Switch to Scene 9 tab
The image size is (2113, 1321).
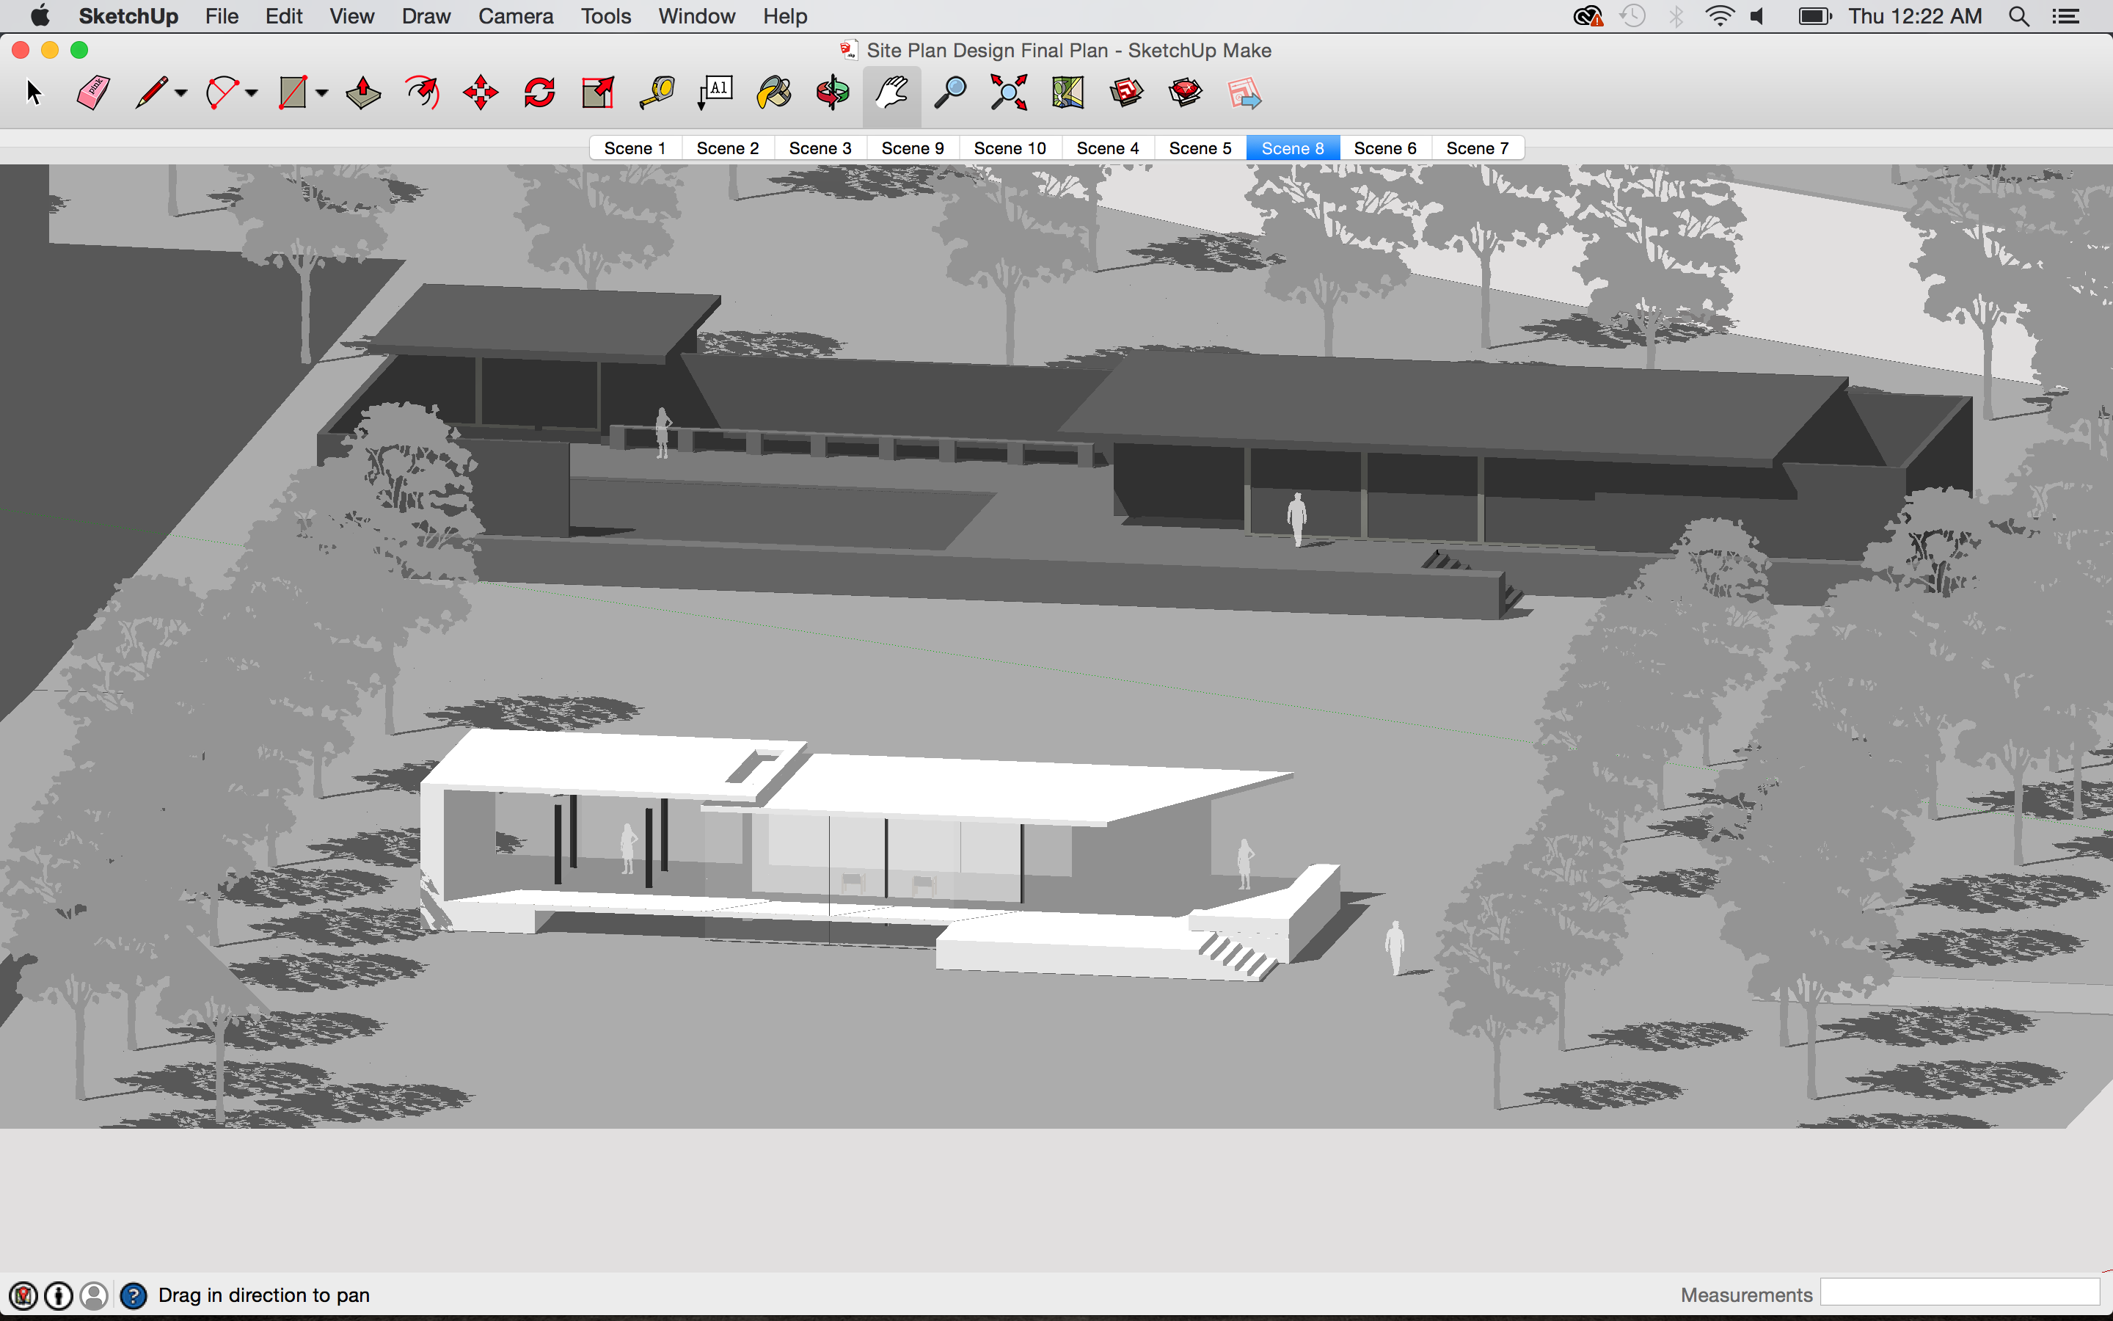[x=913, y=148]
